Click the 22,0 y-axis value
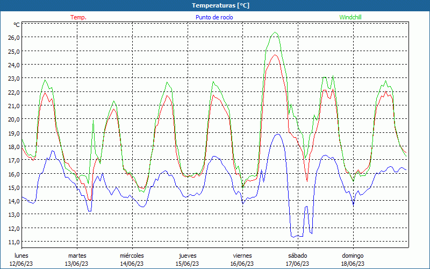The height and width of the screenshot is (269, 430). (14, 92)
